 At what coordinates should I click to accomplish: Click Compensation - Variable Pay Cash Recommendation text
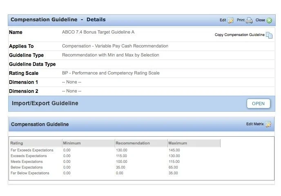(115, 46)
